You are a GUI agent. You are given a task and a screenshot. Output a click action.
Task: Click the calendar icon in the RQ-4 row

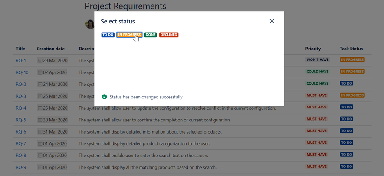pos(40,108)
